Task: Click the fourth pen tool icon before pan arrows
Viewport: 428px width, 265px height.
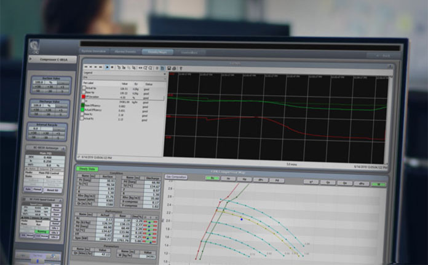Action: coord(134,67)
